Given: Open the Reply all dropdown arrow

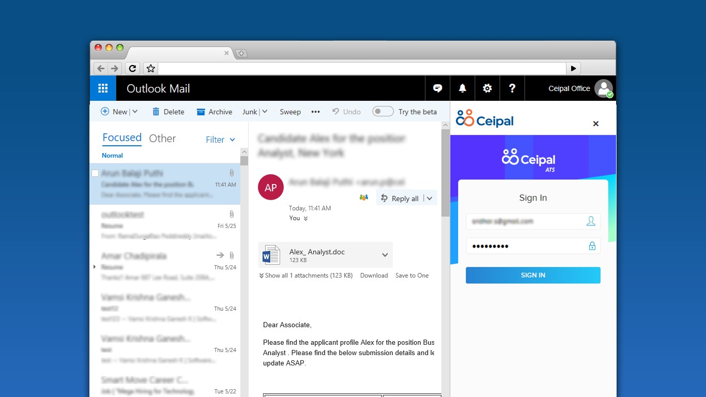Looking at the screenshot, I should point(429,198).
